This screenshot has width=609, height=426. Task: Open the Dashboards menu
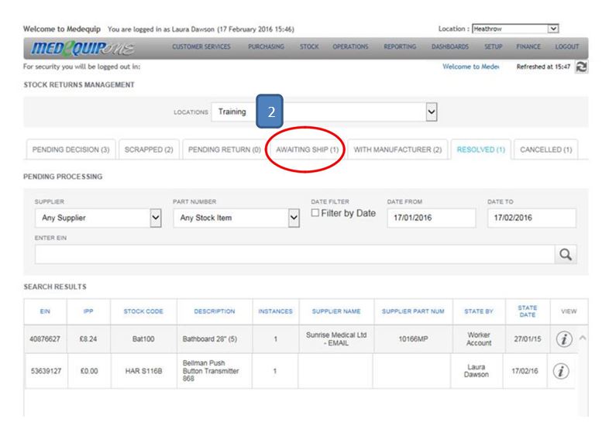pos(450,46)
